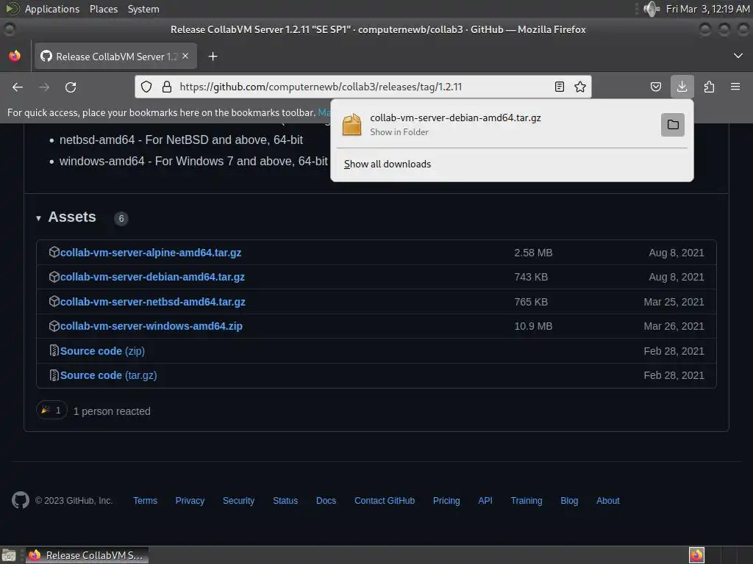Click the 1 person reacted text
Viewport: 753px width, 564px height.
click(x=112, y=411)
